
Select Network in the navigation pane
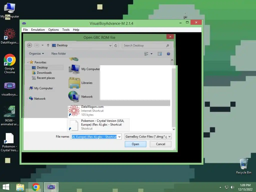(x=40, y=98)
